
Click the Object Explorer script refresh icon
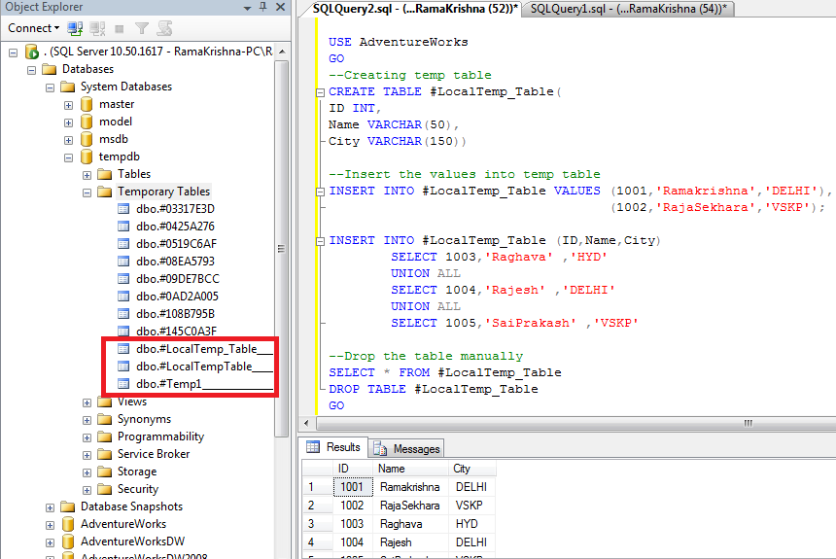coord(163,28)
